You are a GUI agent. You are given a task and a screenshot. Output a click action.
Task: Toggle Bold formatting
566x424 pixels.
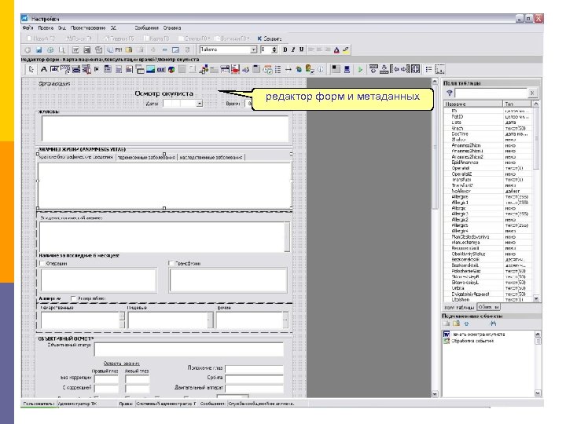[285, 49]
